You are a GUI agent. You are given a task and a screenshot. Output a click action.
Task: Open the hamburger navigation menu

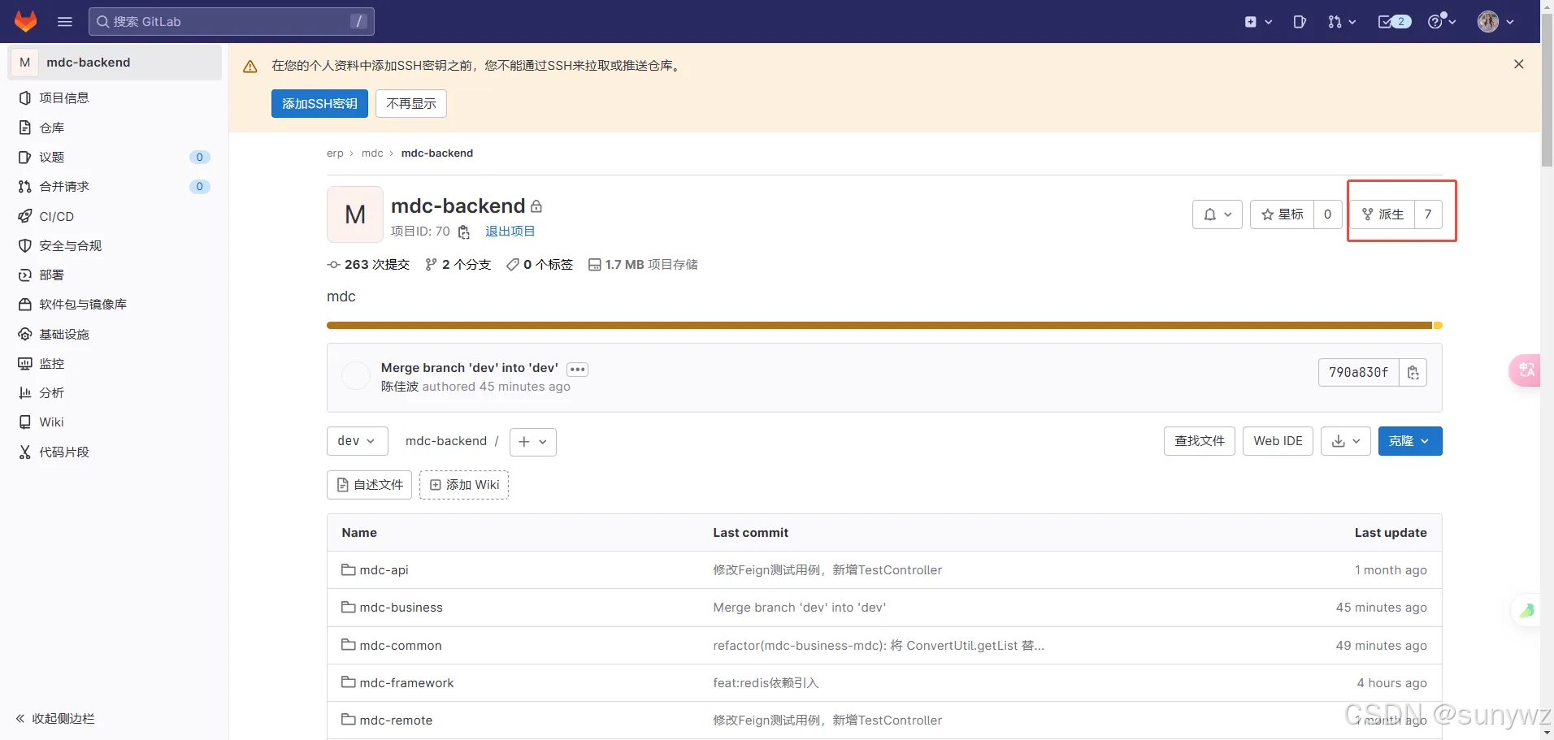[x=65, y=22]
